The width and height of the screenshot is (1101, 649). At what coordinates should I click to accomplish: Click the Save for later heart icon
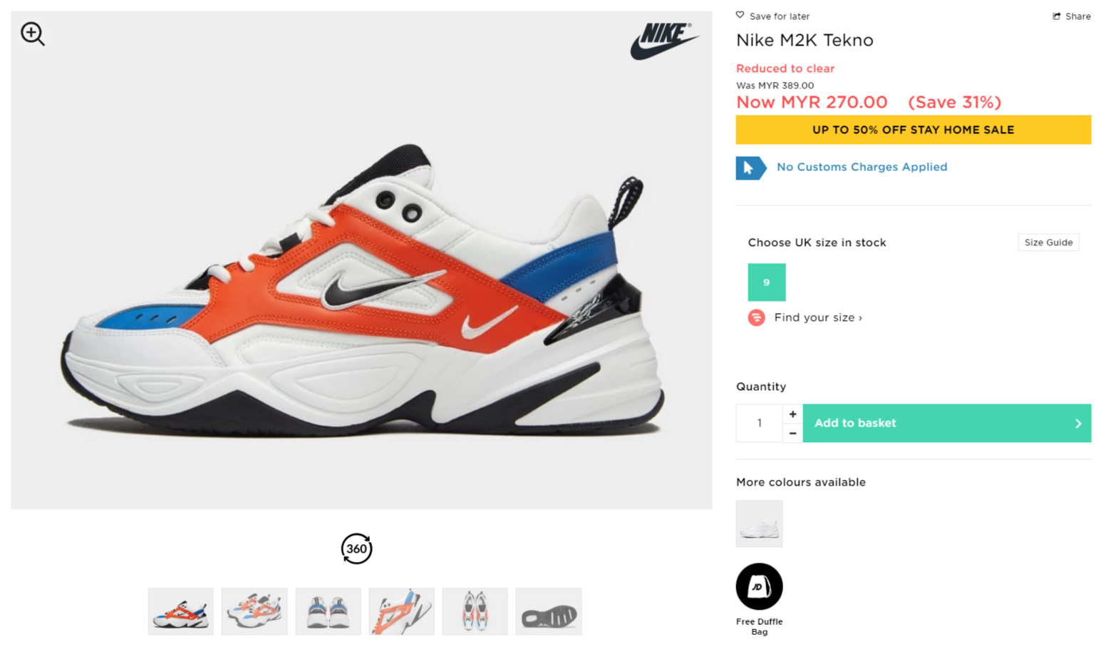tap(740, 15)
